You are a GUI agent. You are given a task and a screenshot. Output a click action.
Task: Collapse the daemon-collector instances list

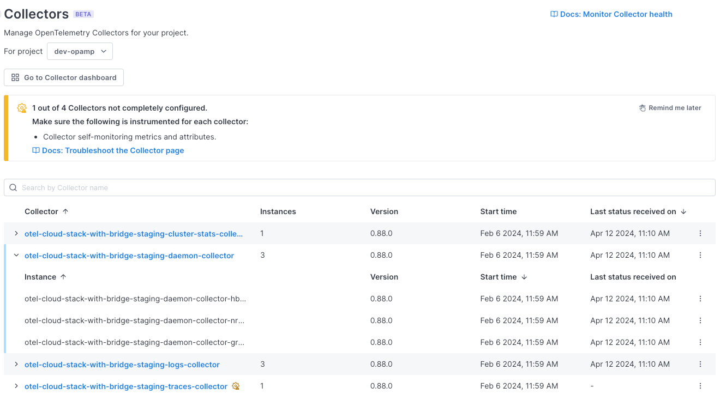pos(16,254)
